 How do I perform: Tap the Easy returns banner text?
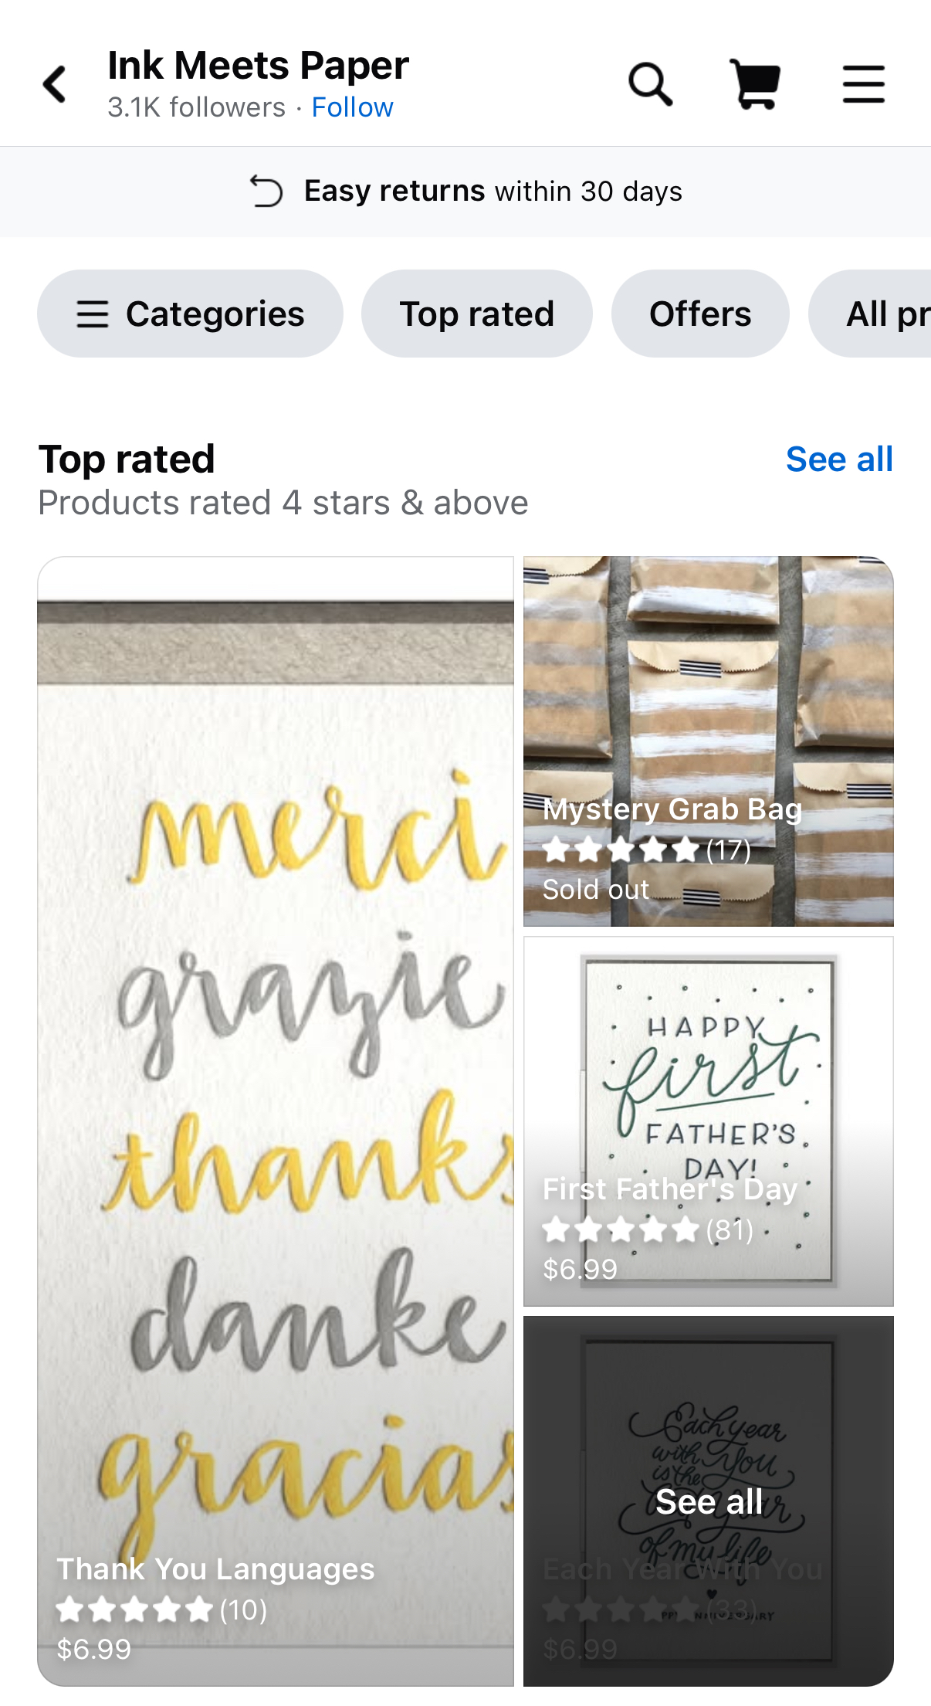point(493,191)
